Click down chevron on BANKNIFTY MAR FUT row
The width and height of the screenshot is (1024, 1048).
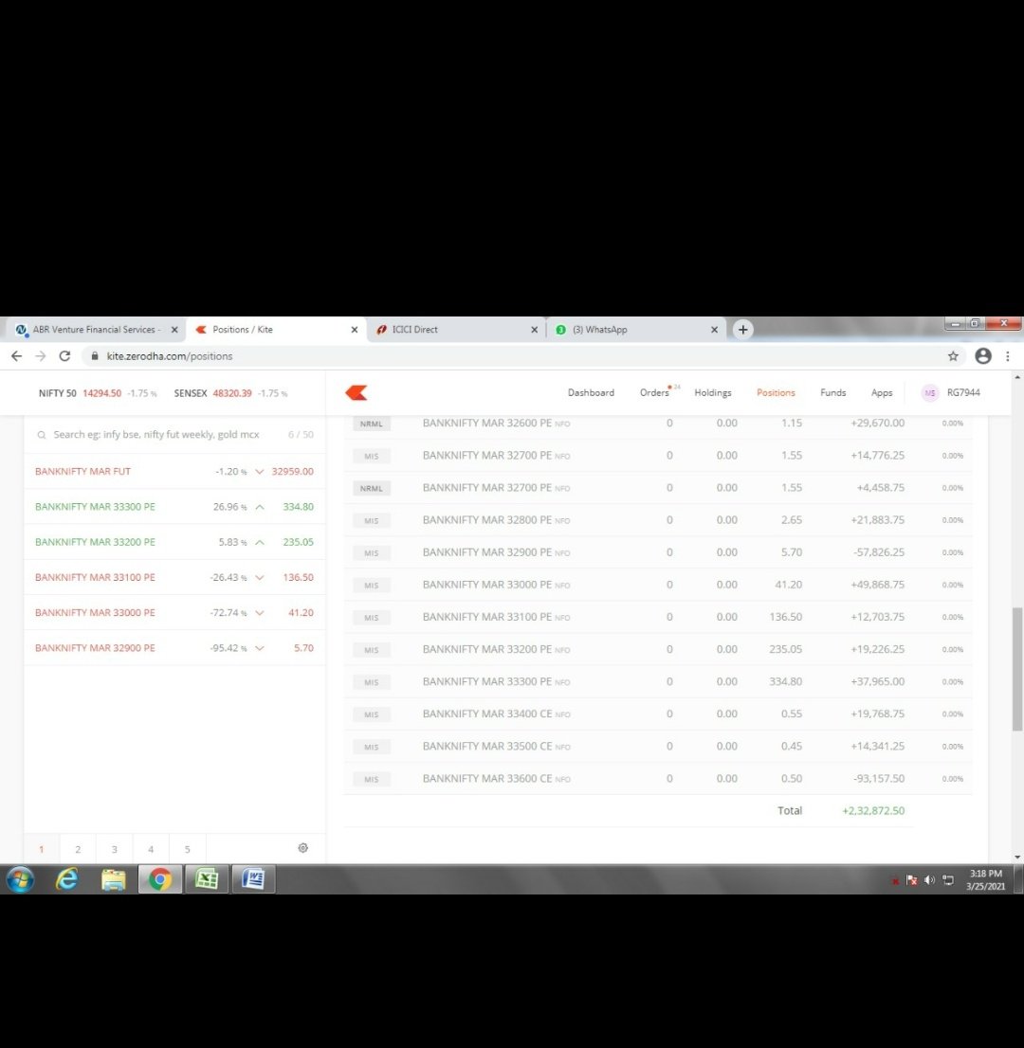[260, 472]
